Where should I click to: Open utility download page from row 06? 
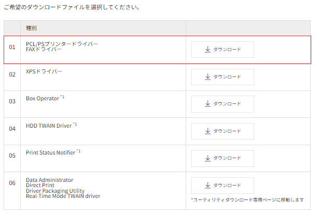click(222, 186)
